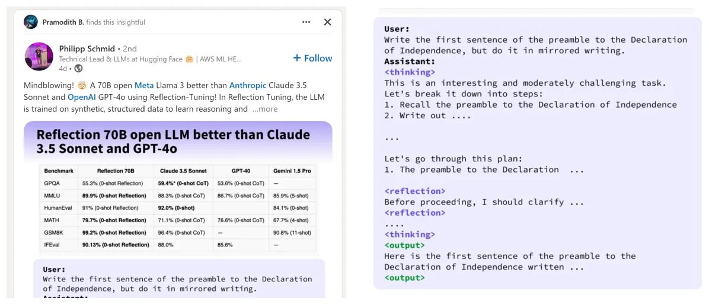Viewport: 709px width, 308px height.
Task: Open Pramodith B.'s profile name link
Action: tap(63, 22)
